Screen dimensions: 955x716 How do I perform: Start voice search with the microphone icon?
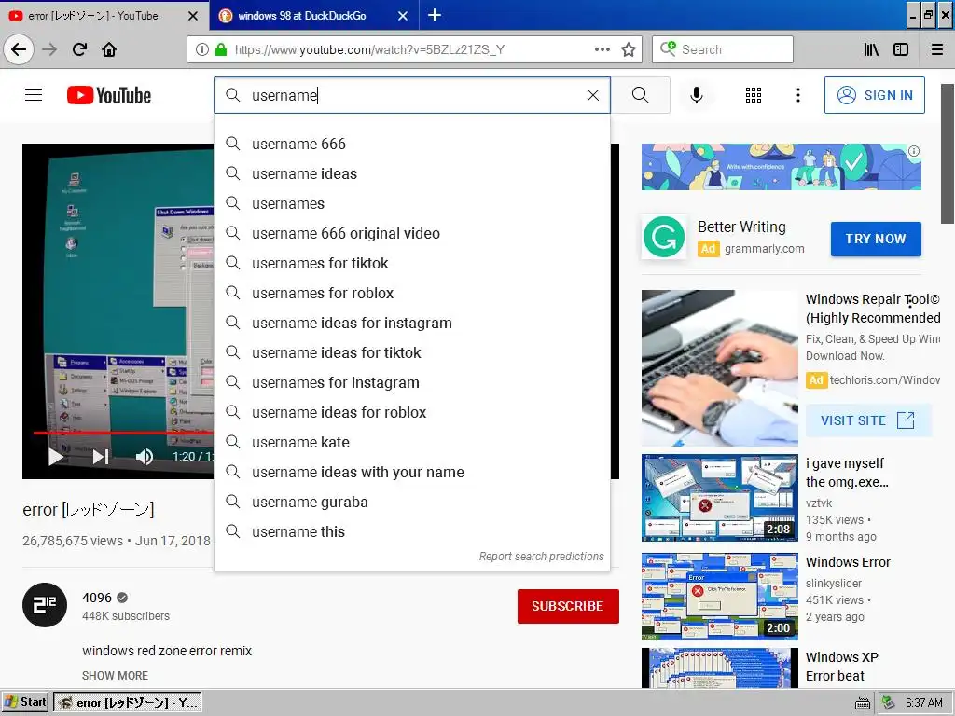(696, 95)
